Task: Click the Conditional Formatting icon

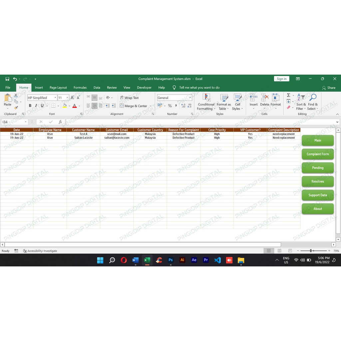Action: pyautogui.click(x=206, y=98)
